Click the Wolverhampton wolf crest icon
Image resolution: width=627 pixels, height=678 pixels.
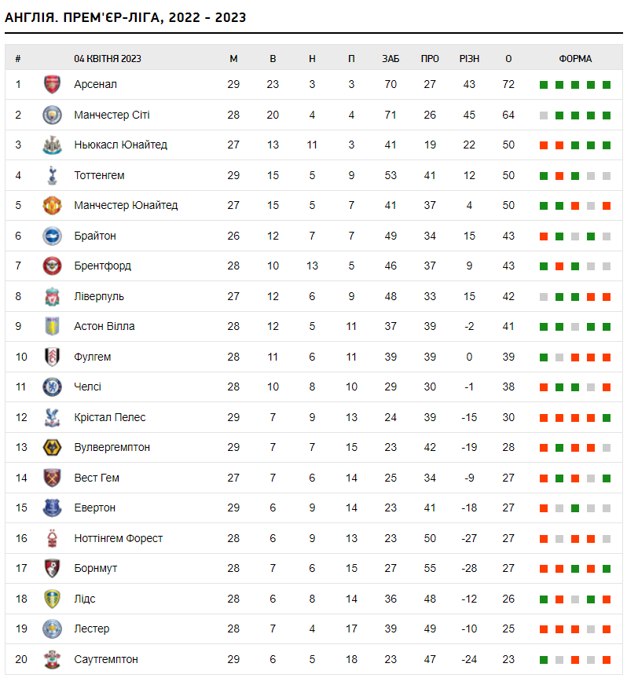point(52,447)
